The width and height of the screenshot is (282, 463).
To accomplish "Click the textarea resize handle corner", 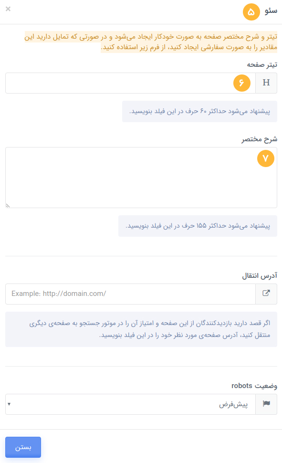I will 8,206.
